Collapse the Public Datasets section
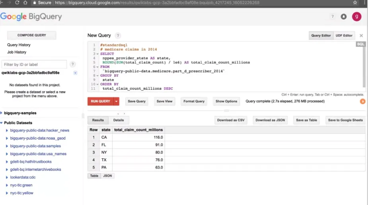The height and width of the screenshot is (205, 368). [x=2, y=123]
